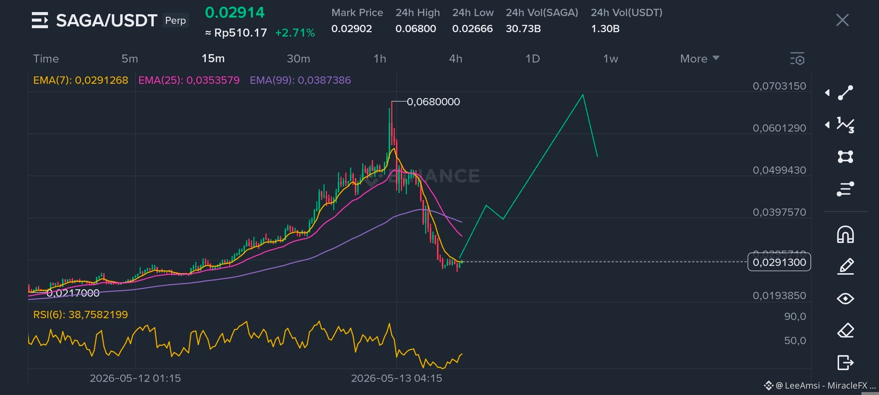
Task: Tap the RSI 90,0 scale label
Action: tap(795, 316)
